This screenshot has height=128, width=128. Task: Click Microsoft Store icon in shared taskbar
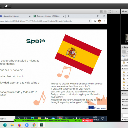click(x=46, y=118)
